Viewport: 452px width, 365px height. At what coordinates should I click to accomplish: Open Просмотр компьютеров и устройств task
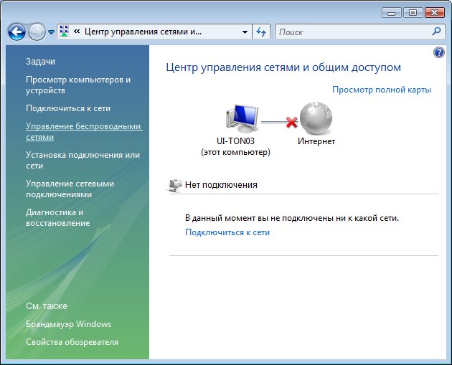point(77,85)
